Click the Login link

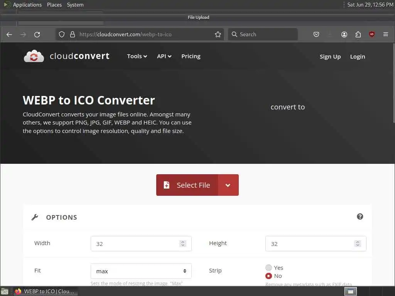pyautogui.click(x=358, y=57)
